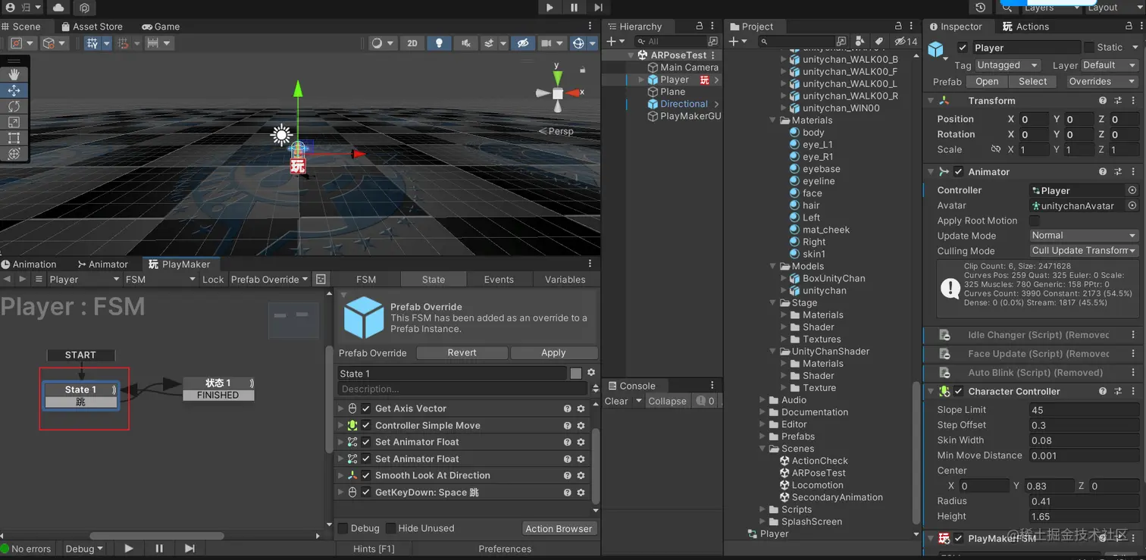Select the Rotate tool in Scene toolbar
This screenshot has width=1146, height=560.
(x=14, y=106)
